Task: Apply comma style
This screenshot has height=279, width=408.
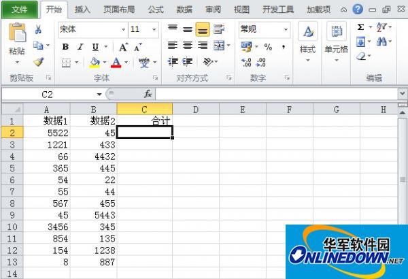Action: click(284, 47)
